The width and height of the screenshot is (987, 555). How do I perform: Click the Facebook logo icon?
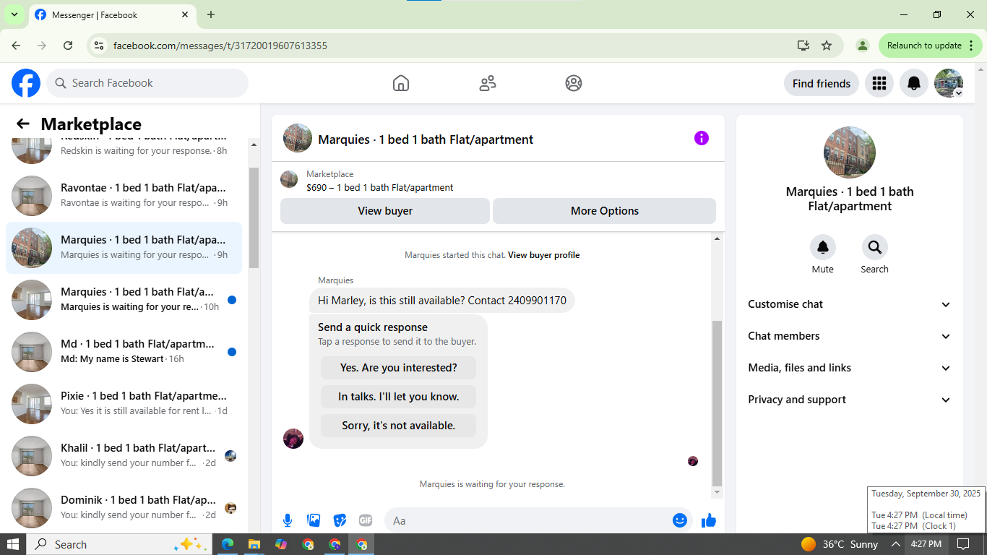26,83
